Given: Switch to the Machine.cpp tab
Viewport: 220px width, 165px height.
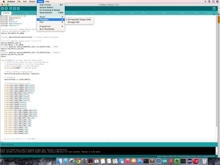Looking at the screenshot, I should (x=125, y=13).
